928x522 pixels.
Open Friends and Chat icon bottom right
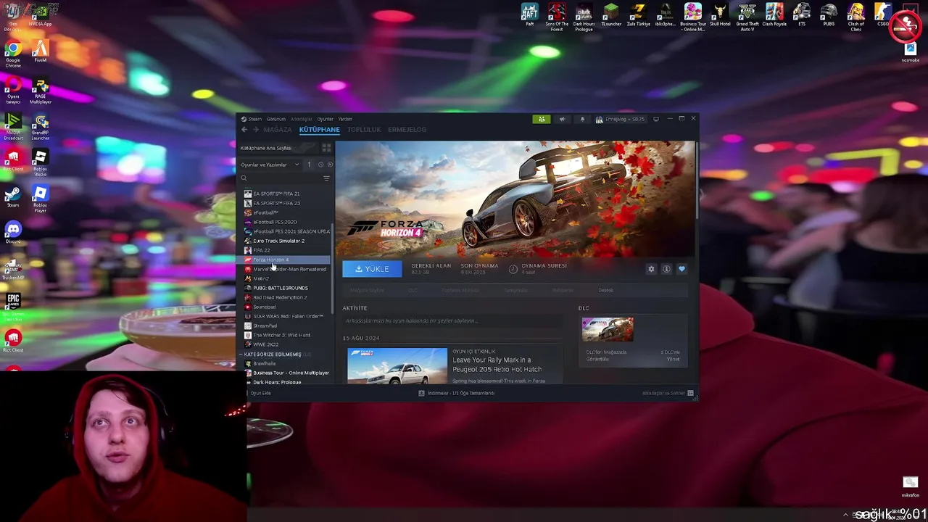coord(690,393)
